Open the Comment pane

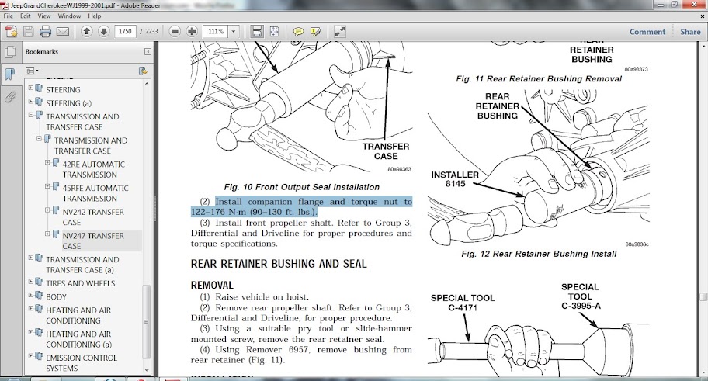tap(647, 32)
